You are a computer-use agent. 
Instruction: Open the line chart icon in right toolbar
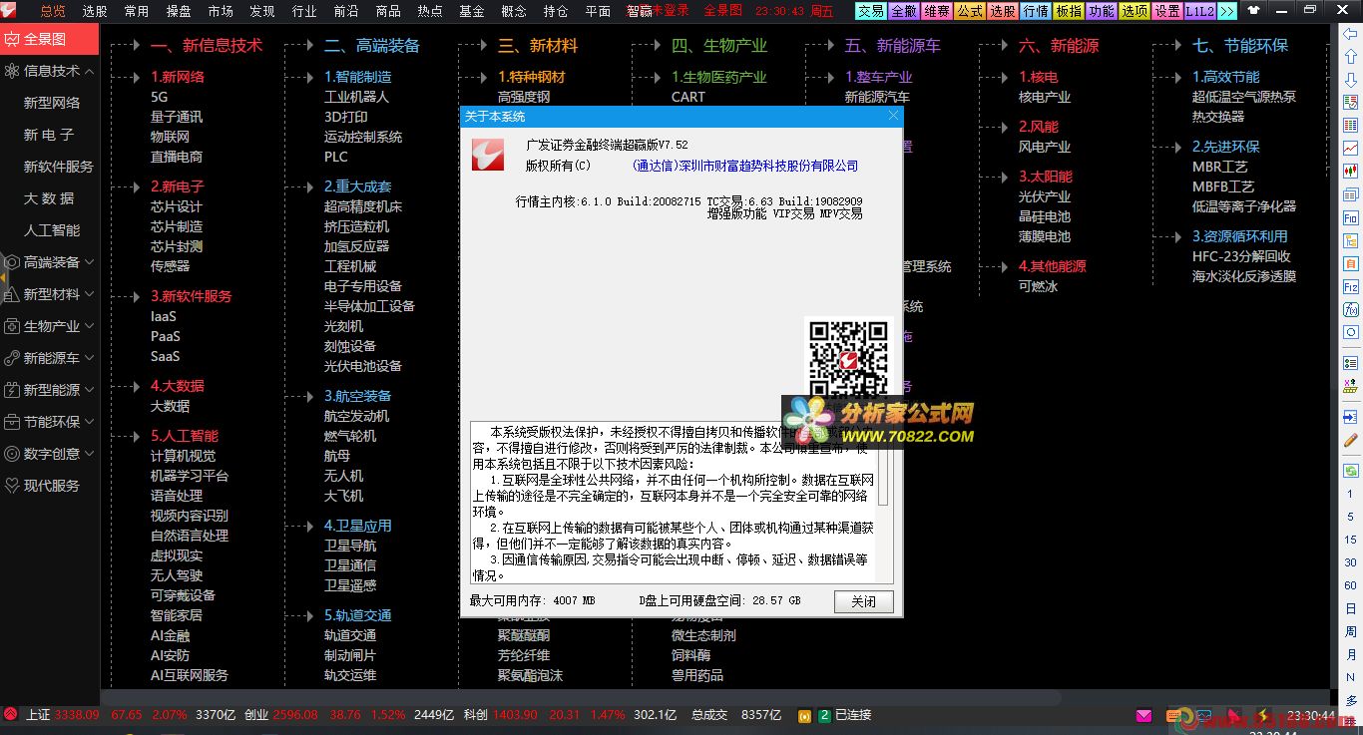click(x=1350, y=148)
